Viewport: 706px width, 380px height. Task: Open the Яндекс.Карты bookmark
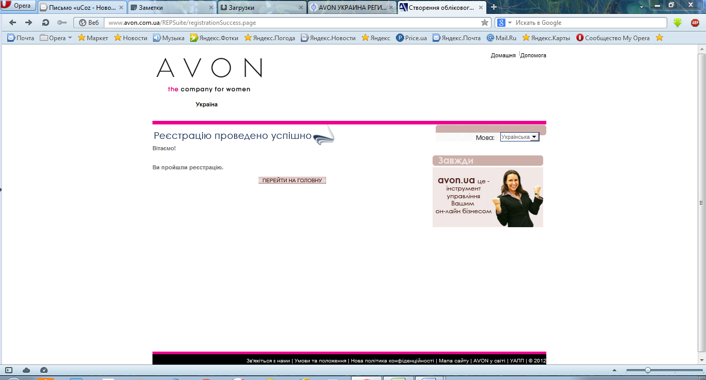pos(546,38)
